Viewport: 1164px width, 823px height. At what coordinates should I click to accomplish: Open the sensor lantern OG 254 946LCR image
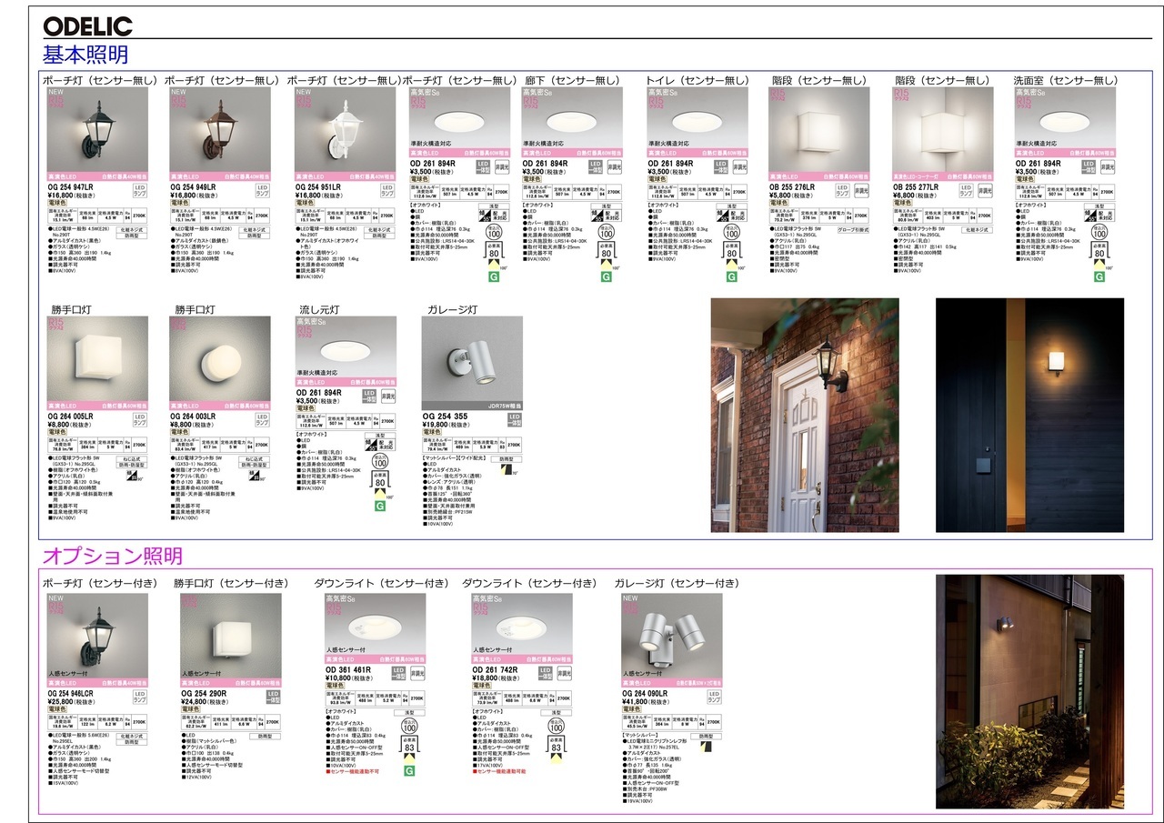pos(96,640)
